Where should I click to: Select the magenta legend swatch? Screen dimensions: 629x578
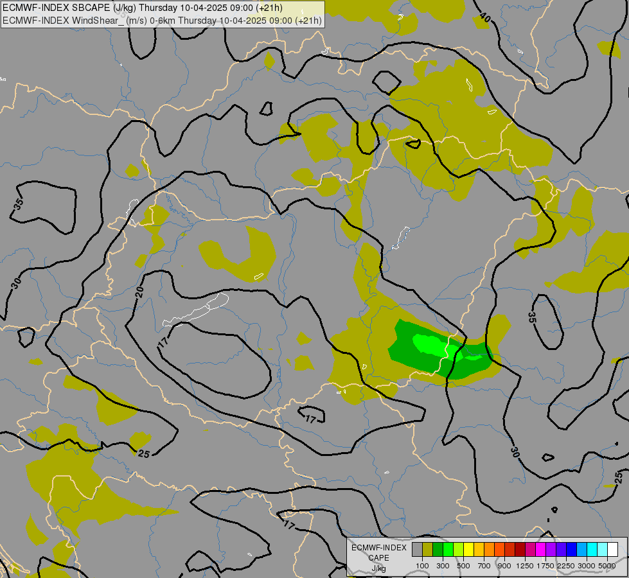(x=541, y=549)
